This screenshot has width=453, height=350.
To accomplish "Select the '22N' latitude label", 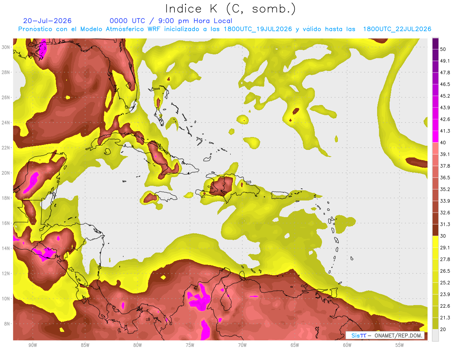I will [6, 148].
